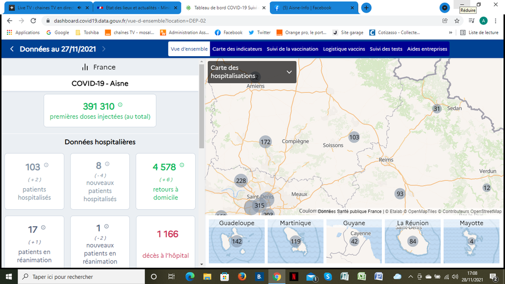Show info icon for 103 patients hospitalisés
Image resolution: width=505 pixels, height=284 pixels.
point(46,165)
